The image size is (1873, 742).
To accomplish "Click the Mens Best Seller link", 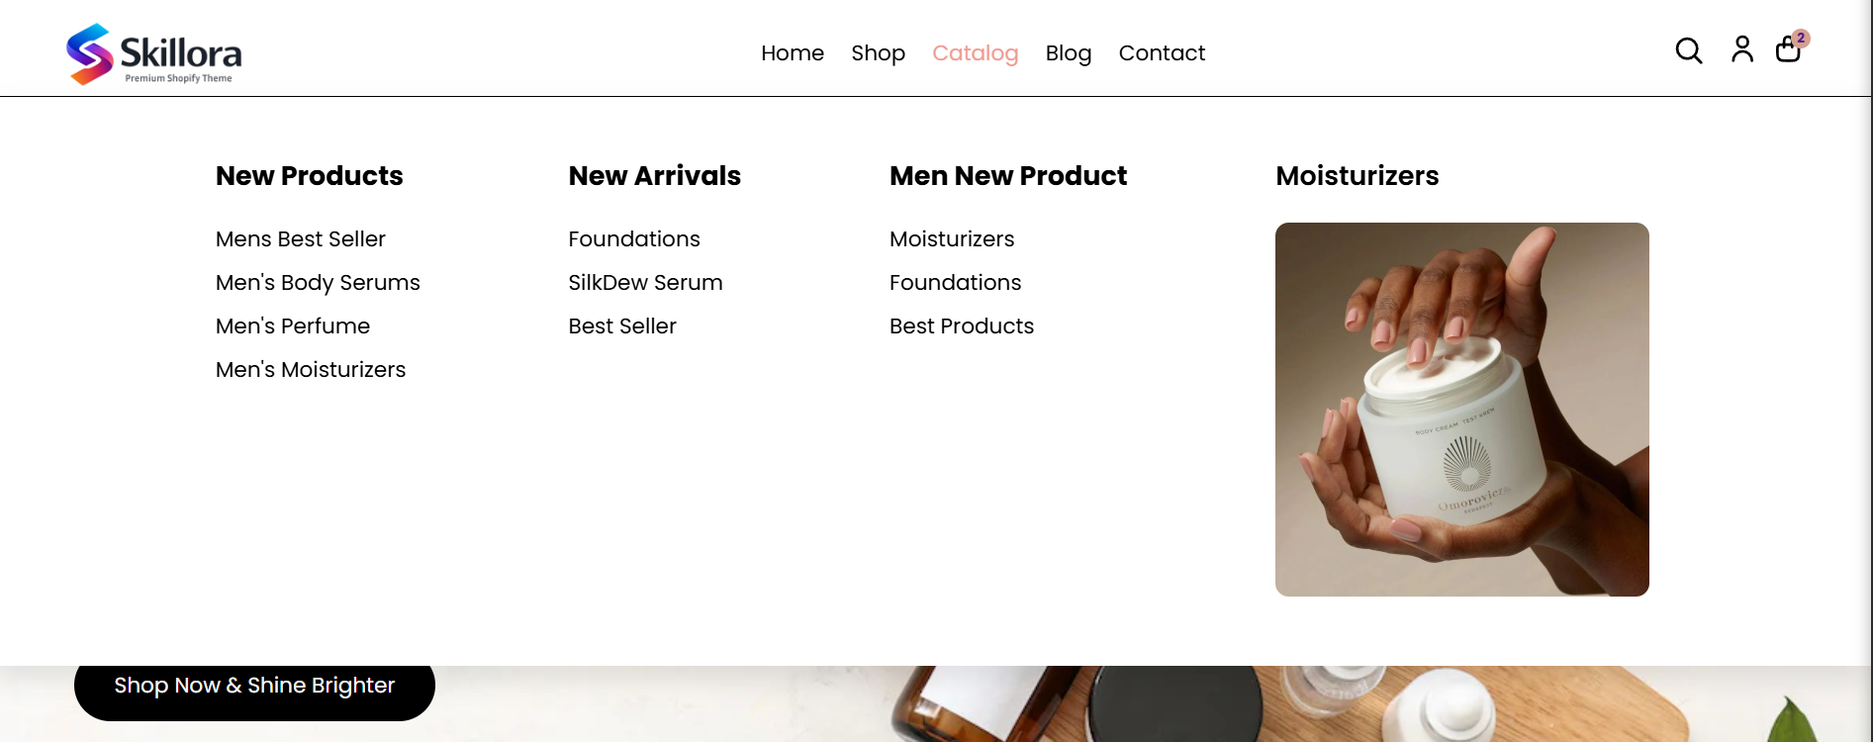I will pyautogui.click(x=300, y=239).
